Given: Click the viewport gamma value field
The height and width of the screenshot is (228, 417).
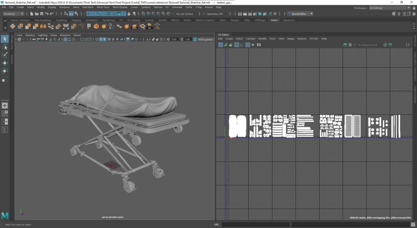Looking at the screenshot, I should pyautogui.click(x=187, y=39).
